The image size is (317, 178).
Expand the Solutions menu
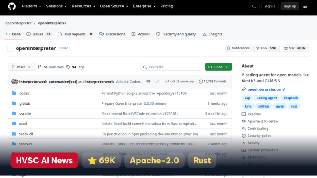coord(56,6)
